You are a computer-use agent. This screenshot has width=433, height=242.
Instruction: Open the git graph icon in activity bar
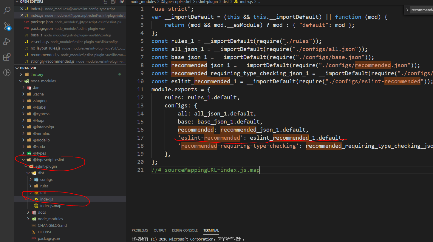pyautogui.click(x=7, y=72)
